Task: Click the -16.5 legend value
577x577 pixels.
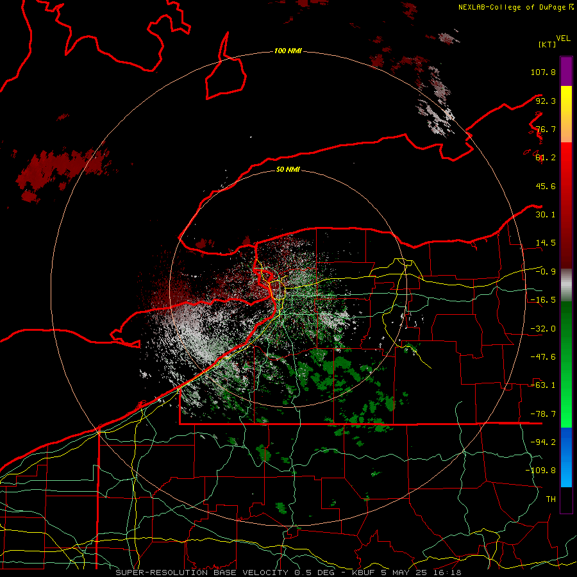Action: click(543, 300)
